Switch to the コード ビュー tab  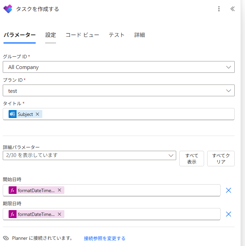point(82,35)
